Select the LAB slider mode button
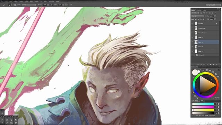 (203, 116)
